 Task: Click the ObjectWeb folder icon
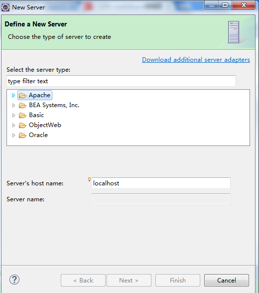pos(22,125)
